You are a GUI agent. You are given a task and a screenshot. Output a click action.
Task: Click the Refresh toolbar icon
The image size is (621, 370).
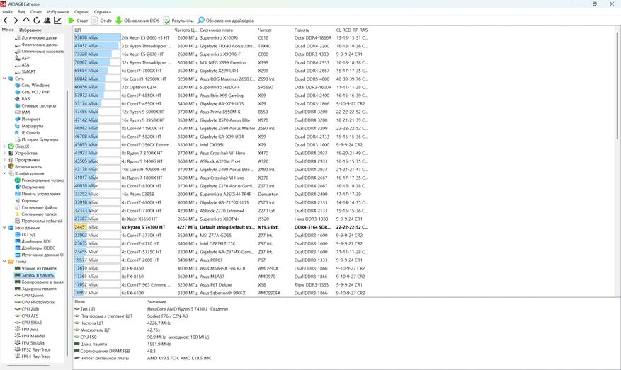click(36, 21)
